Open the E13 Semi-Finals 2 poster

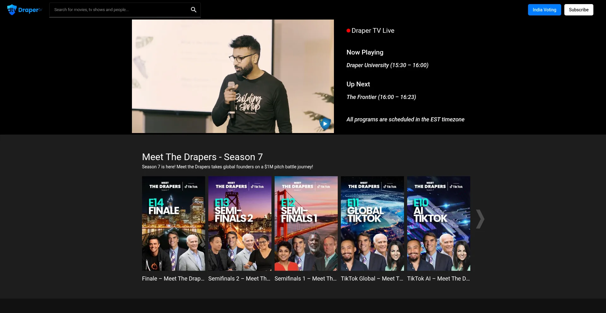tap(240, 223)
